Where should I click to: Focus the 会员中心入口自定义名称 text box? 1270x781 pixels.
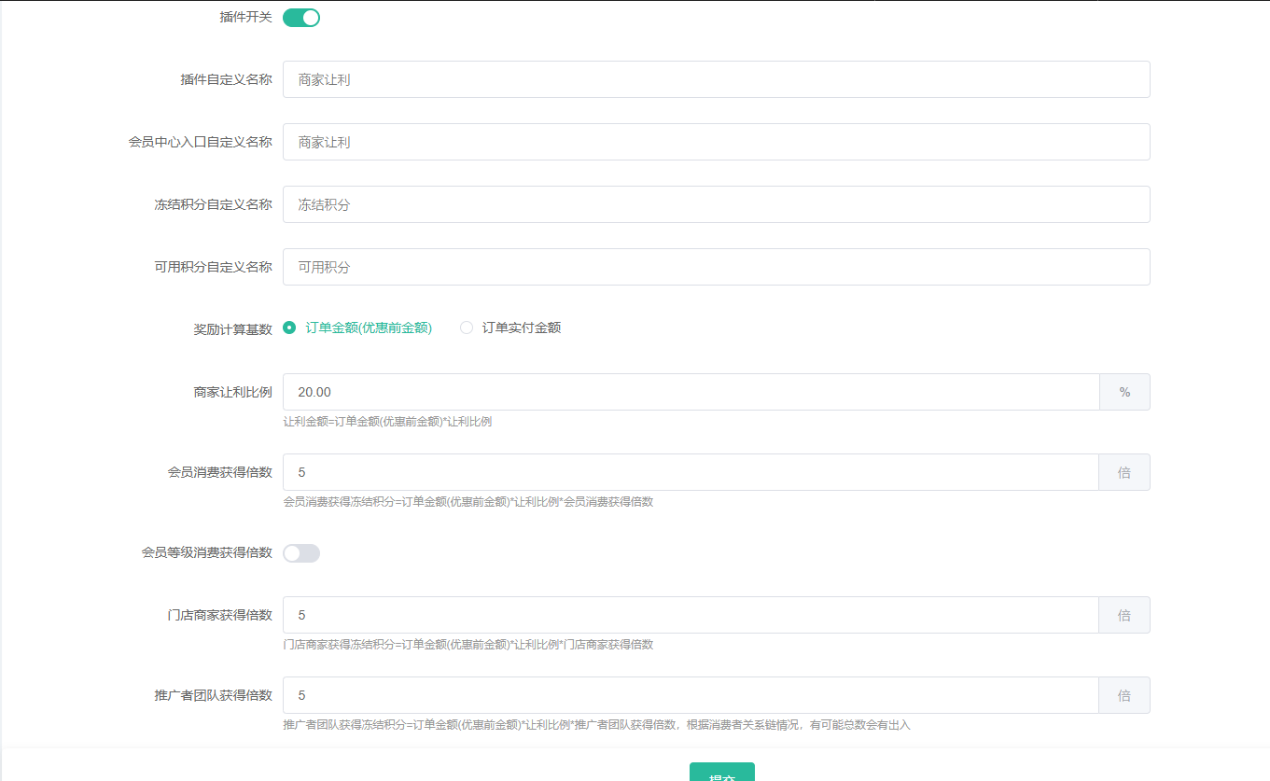[x=716, y=143]
